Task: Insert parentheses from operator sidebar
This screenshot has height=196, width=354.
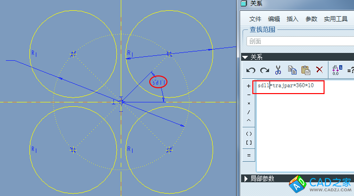Action: [x=248, y=133]
